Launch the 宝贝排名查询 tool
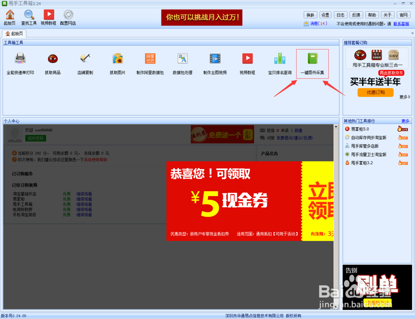415x319 pixels. 280,64
